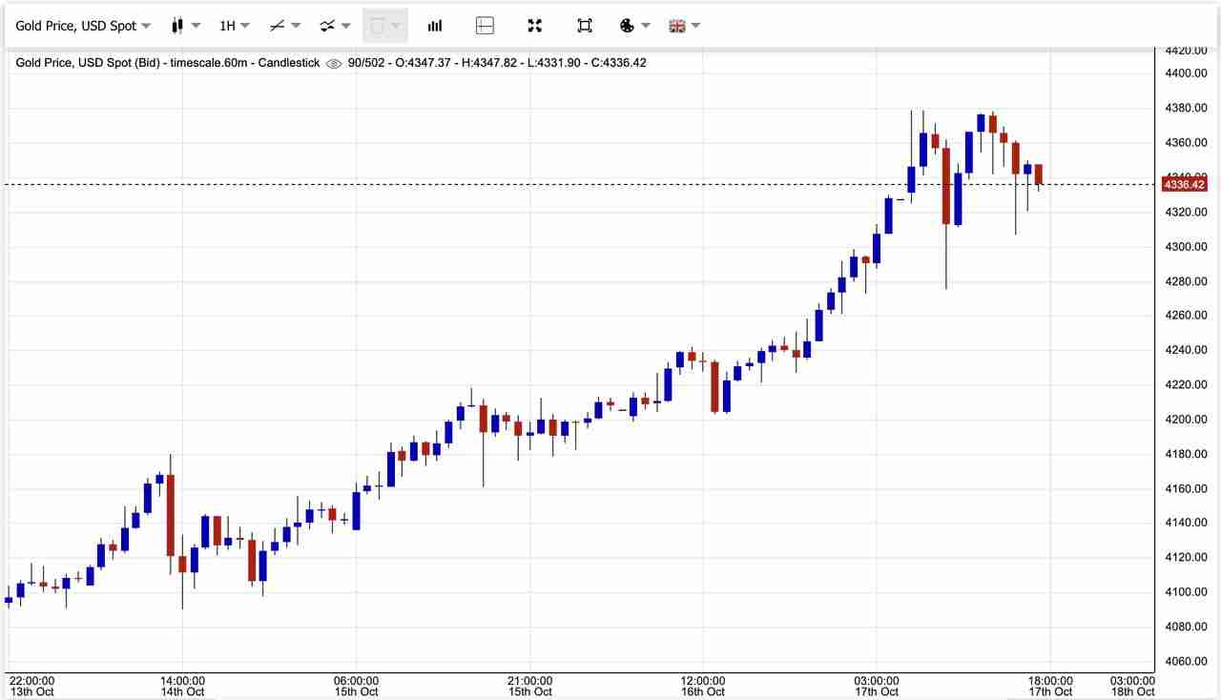Hide the candlestick series using the eye icon
Viewport: 1221px width, 700px height.
pyautogui.click(x=333, y=63)
